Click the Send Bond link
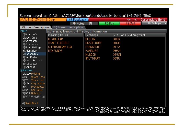Screen dimensions: 184x138 (30, 103)
